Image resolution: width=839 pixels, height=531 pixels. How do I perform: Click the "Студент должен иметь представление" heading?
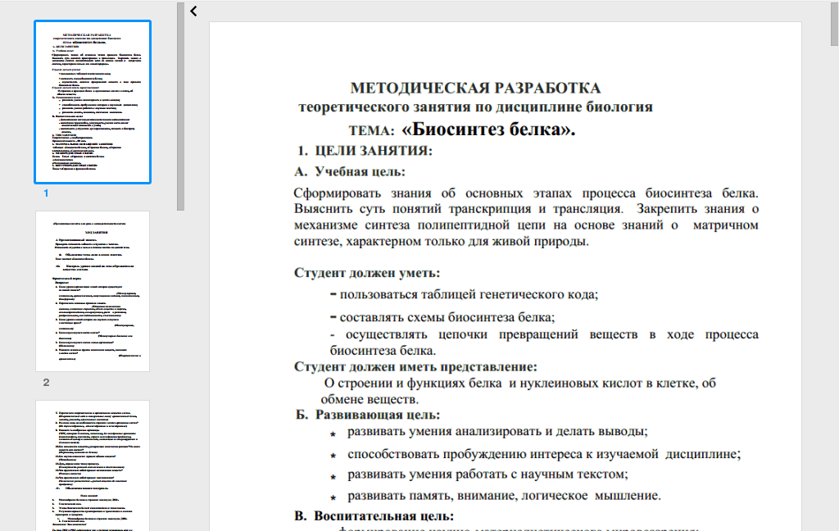click(x=415, y=366)
